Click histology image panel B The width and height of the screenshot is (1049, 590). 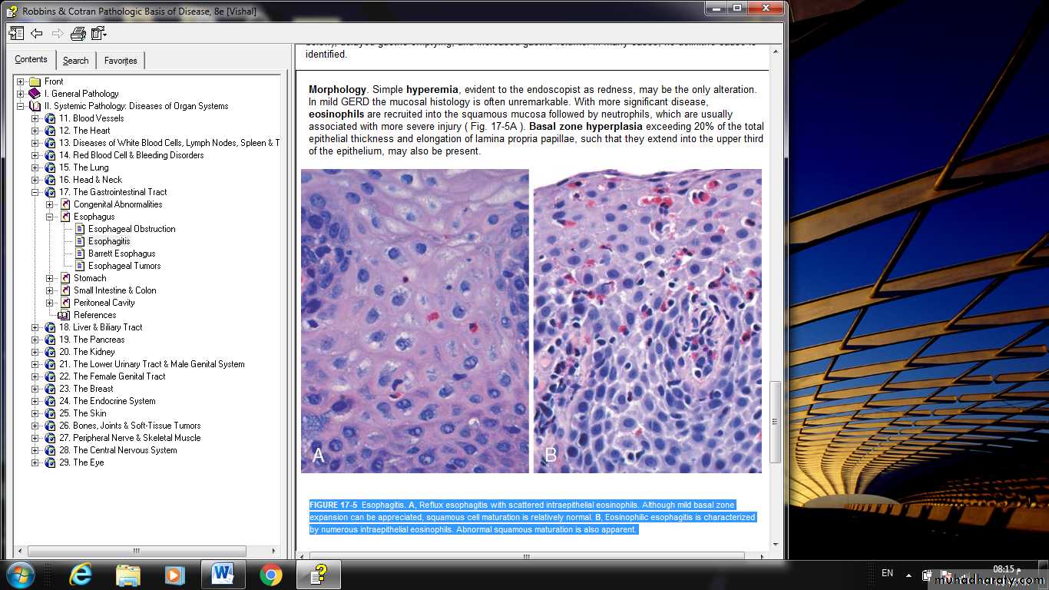(647, 320)
